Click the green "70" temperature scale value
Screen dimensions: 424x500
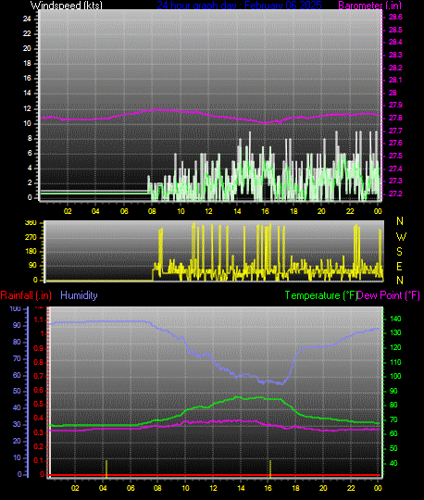point(393,419)
